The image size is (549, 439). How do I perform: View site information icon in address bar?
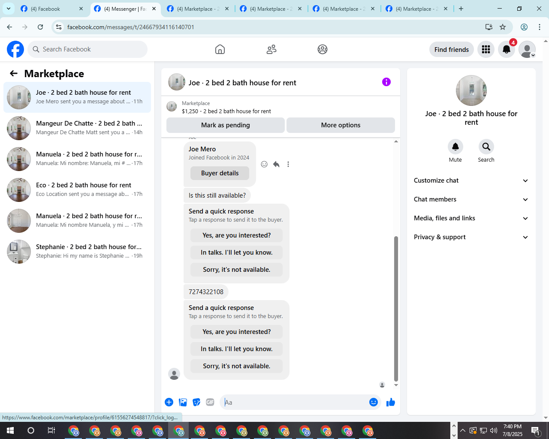pyautogui.click(x=59, y=27)
